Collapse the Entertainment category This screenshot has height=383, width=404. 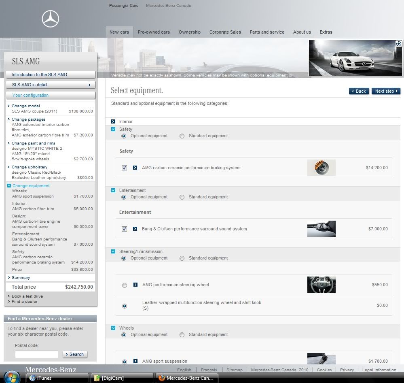113,190
